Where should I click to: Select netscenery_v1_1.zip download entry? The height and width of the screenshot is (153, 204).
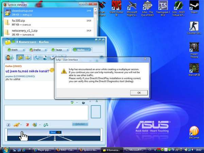[48, 32]
